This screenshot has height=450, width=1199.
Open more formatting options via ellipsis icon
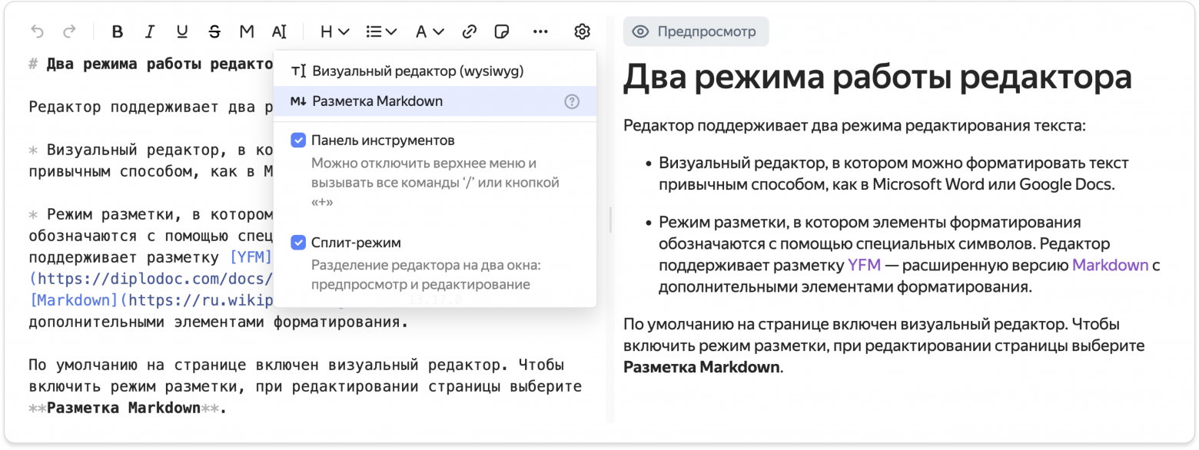(540, 31)
